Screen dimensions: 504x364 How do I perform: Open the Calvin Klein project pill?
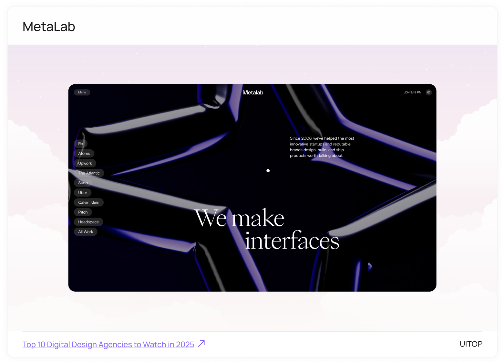(89, 202)
